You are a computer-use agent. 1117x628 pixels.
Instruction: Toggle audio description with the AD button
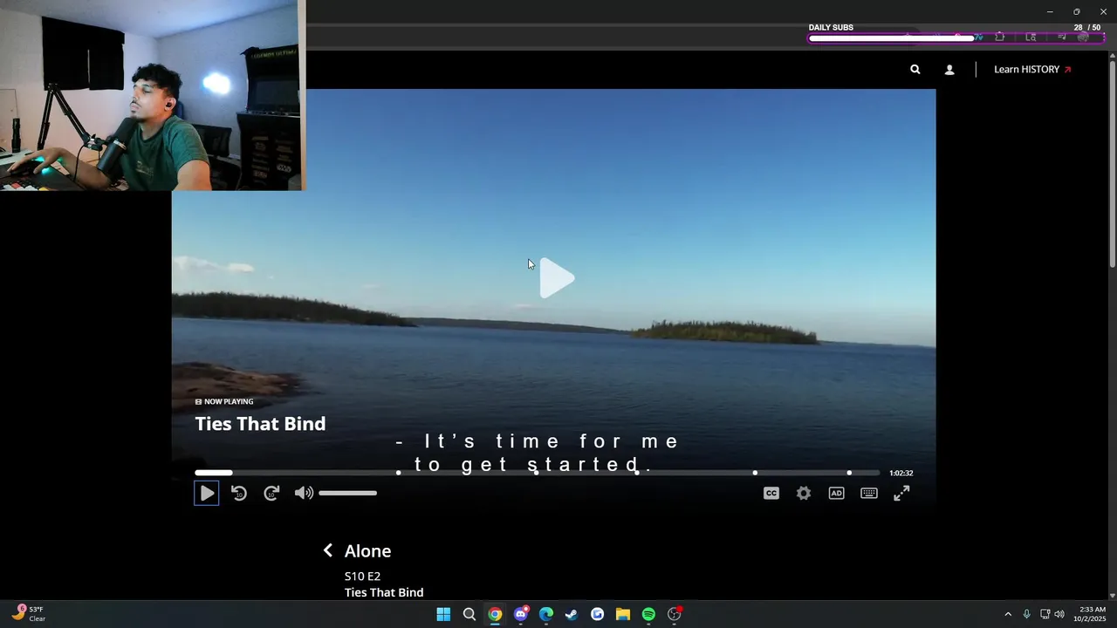(836, 493)
